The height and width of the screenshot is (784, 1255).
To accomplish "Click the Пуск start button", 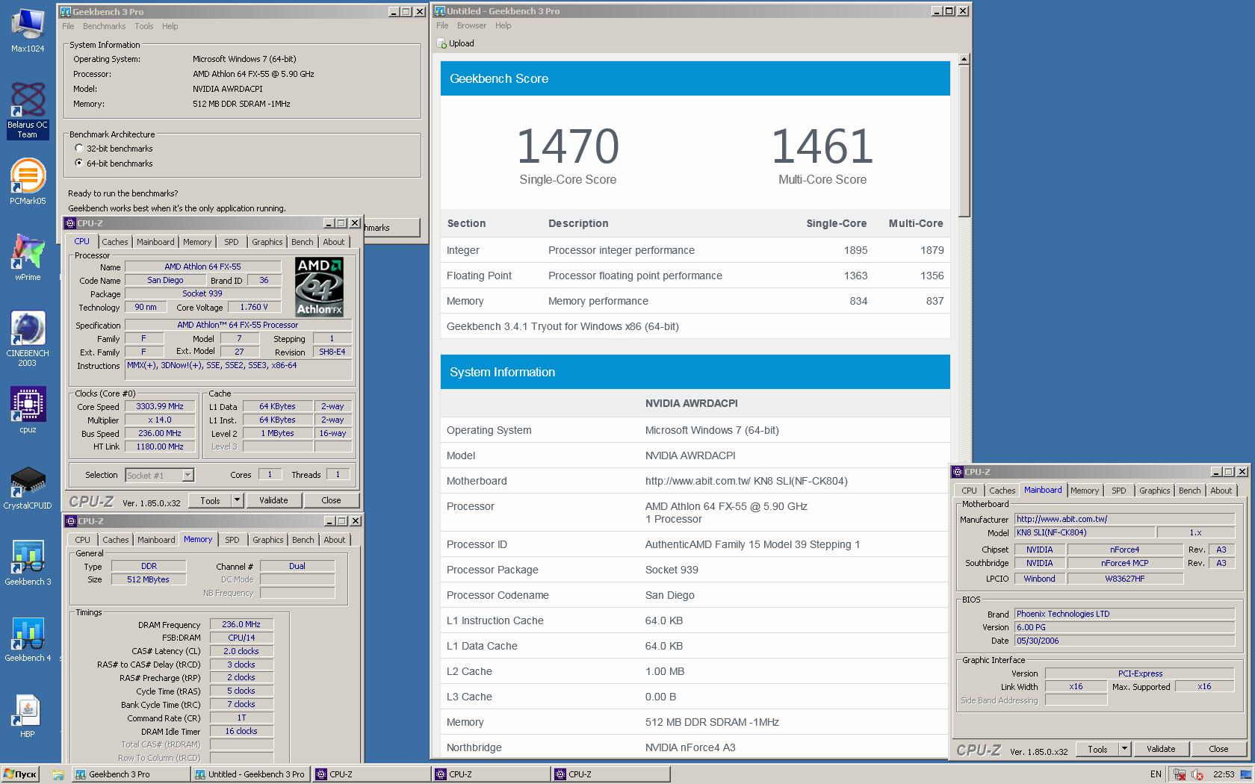I will (x=20, y=774).
